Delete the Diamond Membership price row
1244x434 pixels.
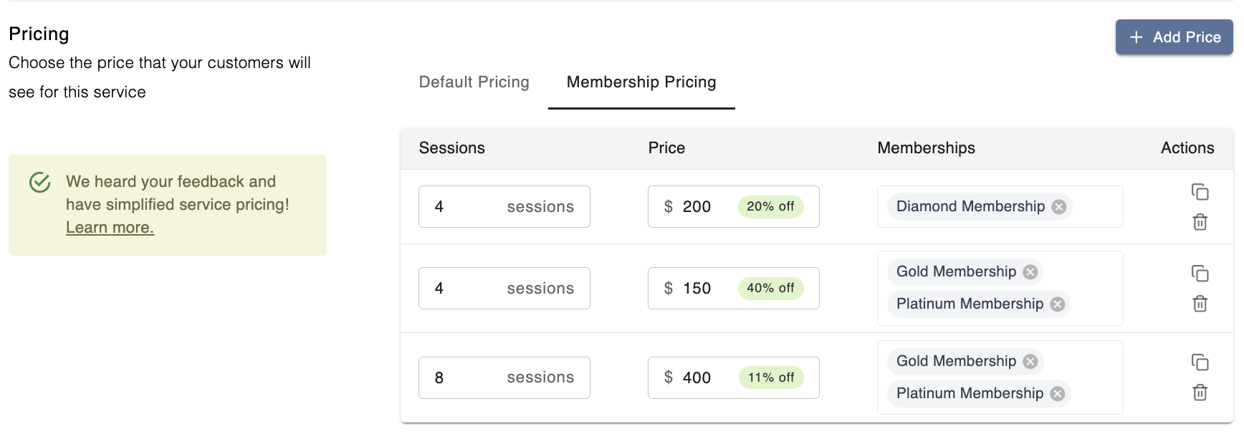[x=1200, y=222]
